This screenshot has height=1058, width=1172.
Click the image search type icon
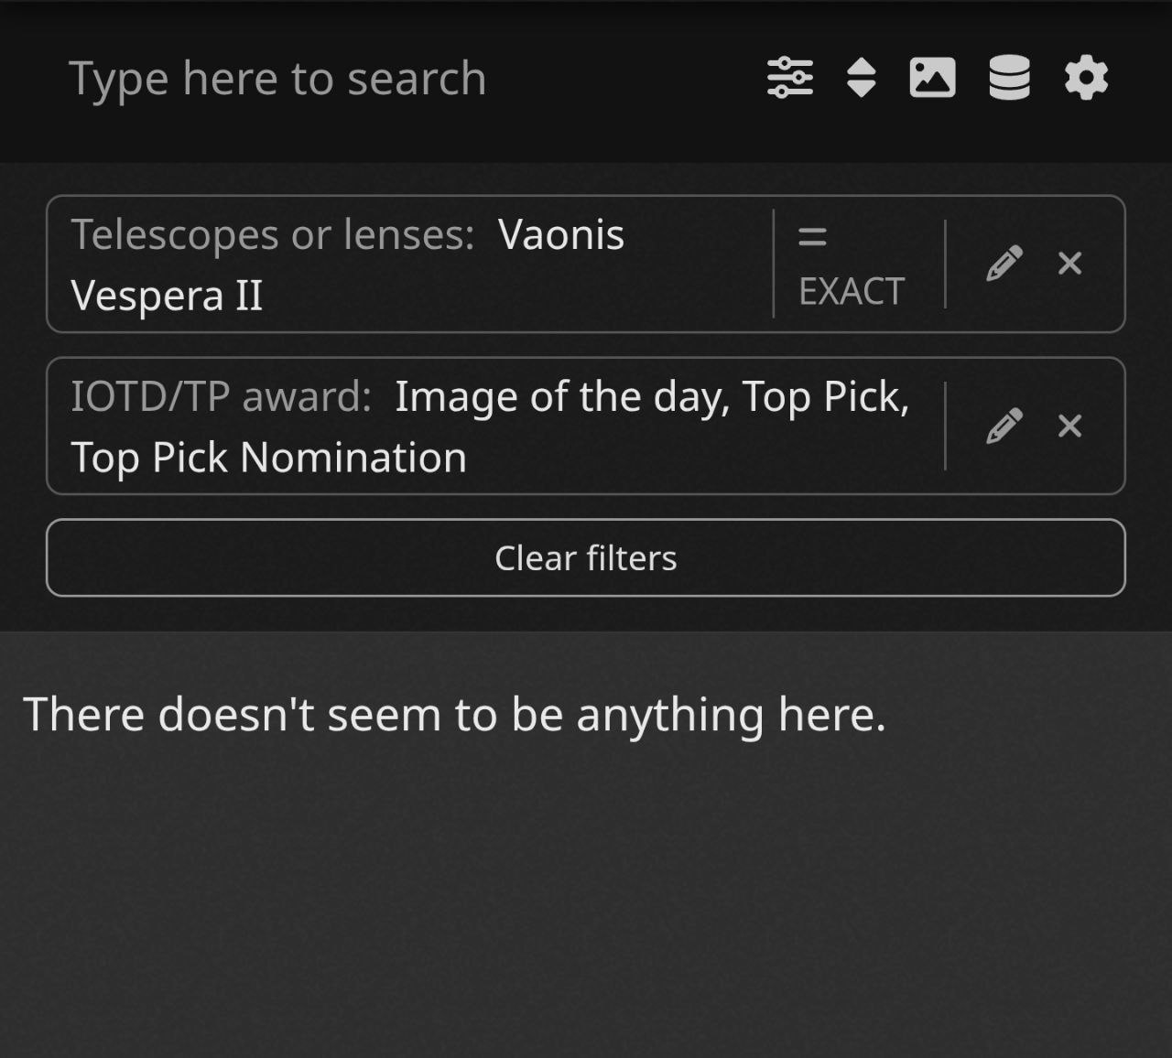932,78
